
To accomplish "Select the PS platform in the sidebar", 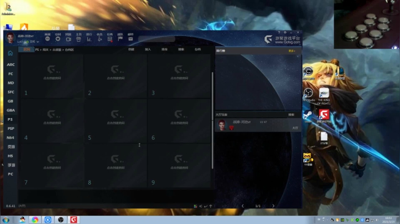I will [11, 119].
